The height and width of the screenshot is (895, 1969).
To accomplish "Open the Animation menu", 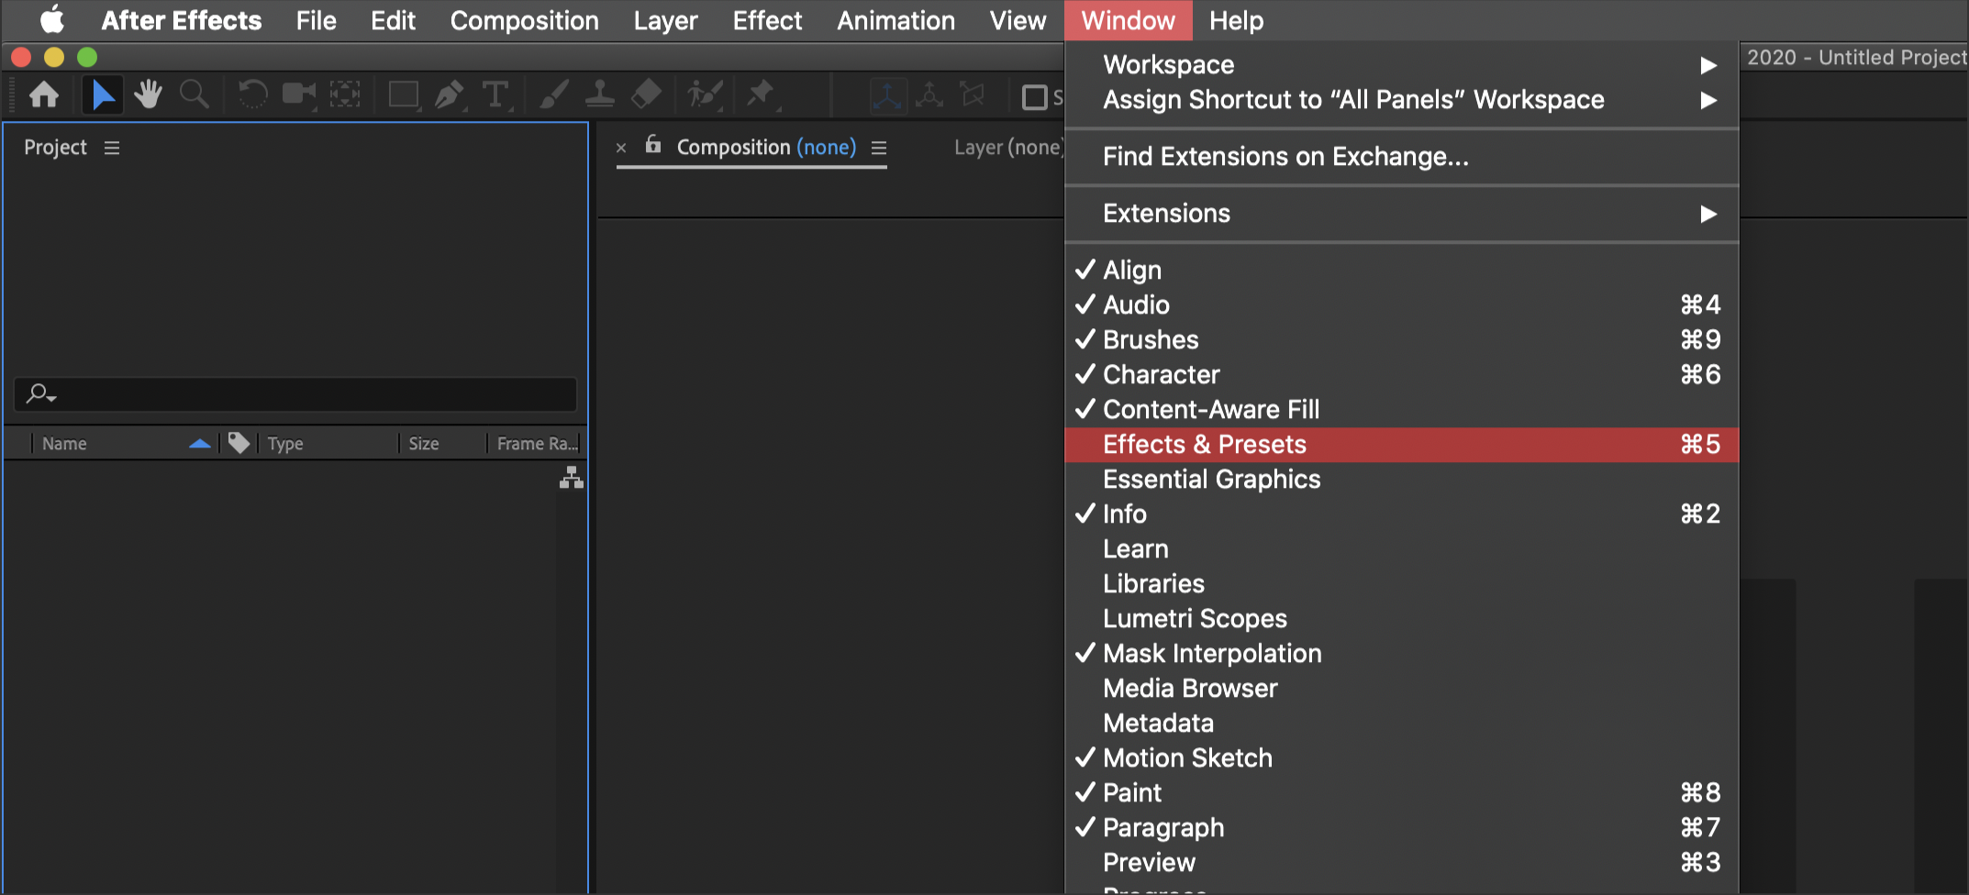I will click(x=896, y=20).
